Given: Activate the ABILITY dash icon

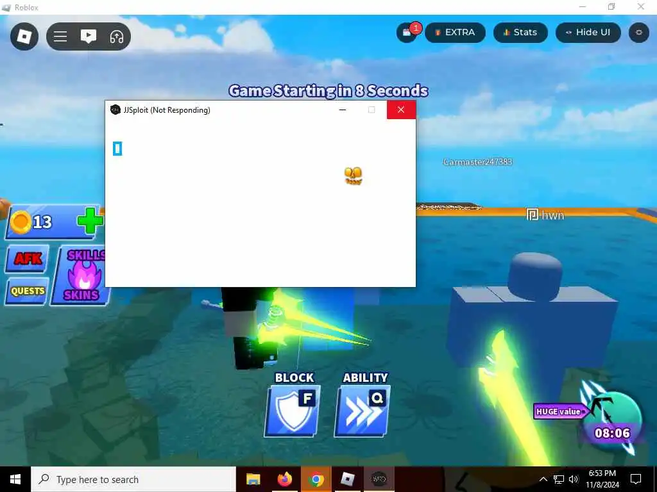Looking at the screenshot, I should (363, 411).
